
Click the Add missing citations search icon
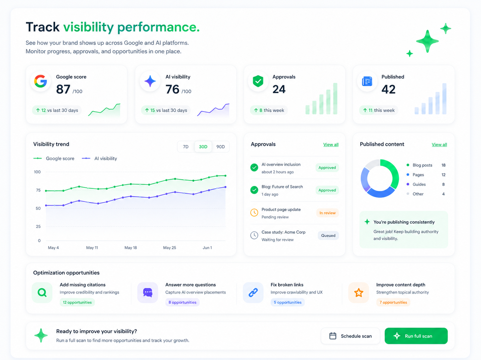(42, 292)
